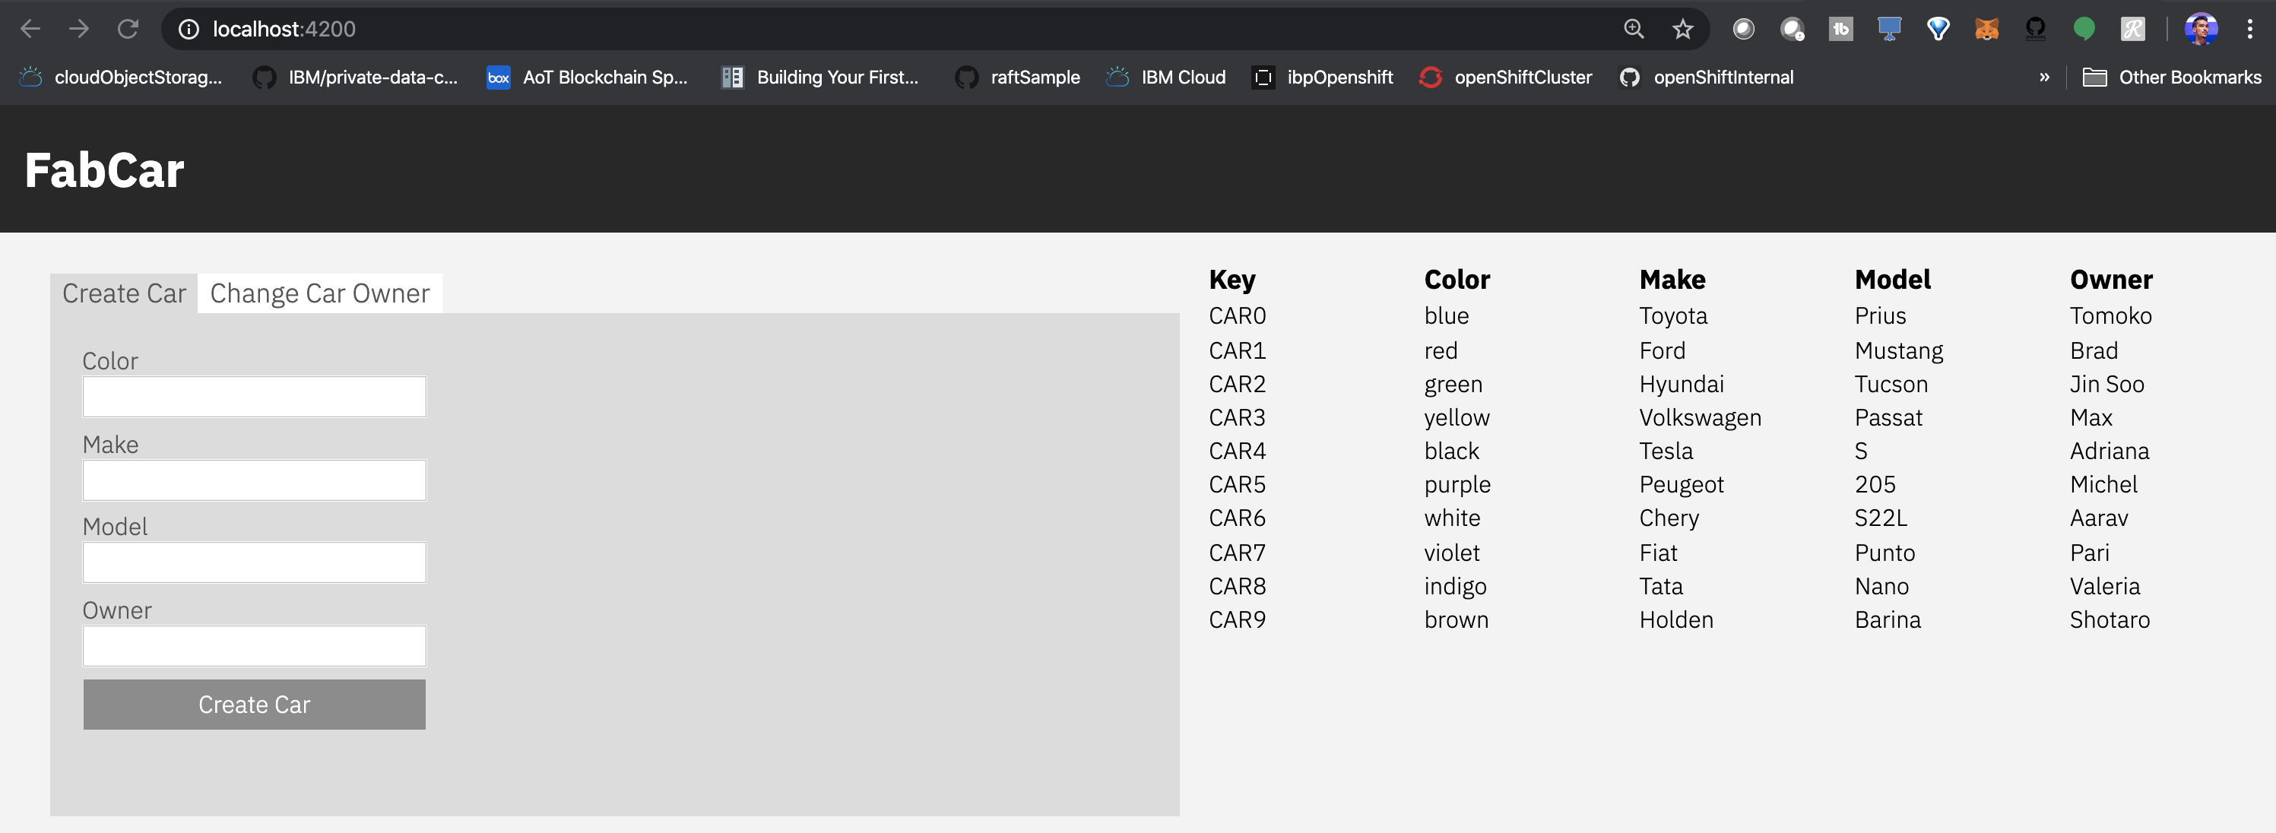Switch to Change Car Owner tab
This screenshot has height=833, width=2276.
coord(319,293)
